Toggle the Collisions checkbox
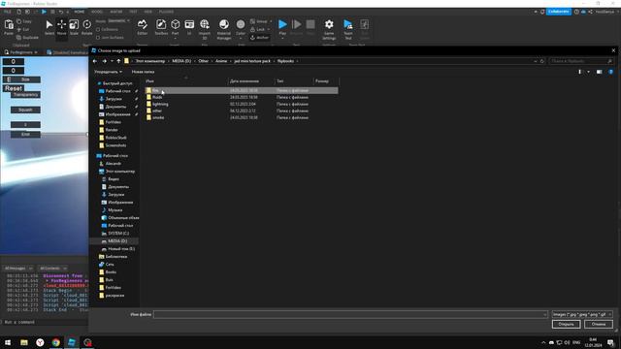 98,30
